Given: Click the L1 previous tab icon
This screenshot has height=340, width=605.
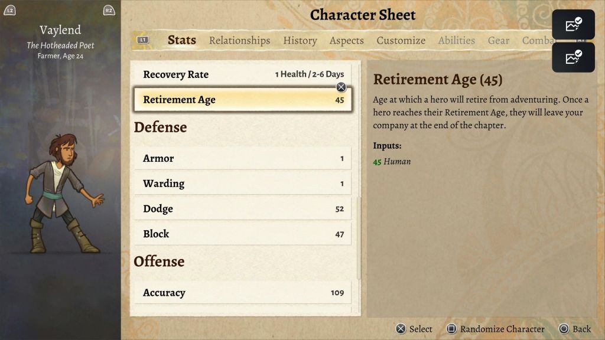Looking at the screenshot, I should click(x=142, y=40).
